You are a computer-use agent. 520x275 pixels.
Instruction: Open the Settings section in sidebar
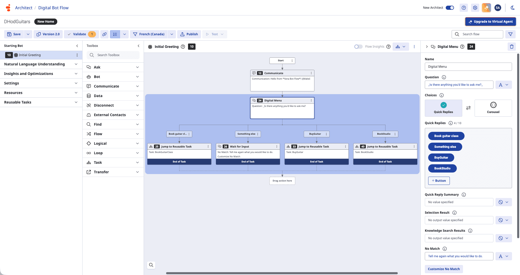[41, 83]
